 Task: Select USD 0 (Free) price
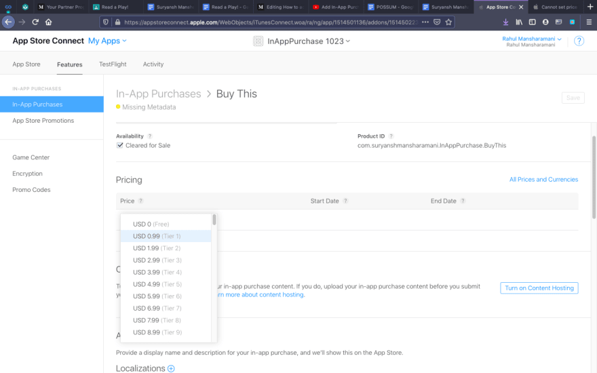(x=166, y=224)
